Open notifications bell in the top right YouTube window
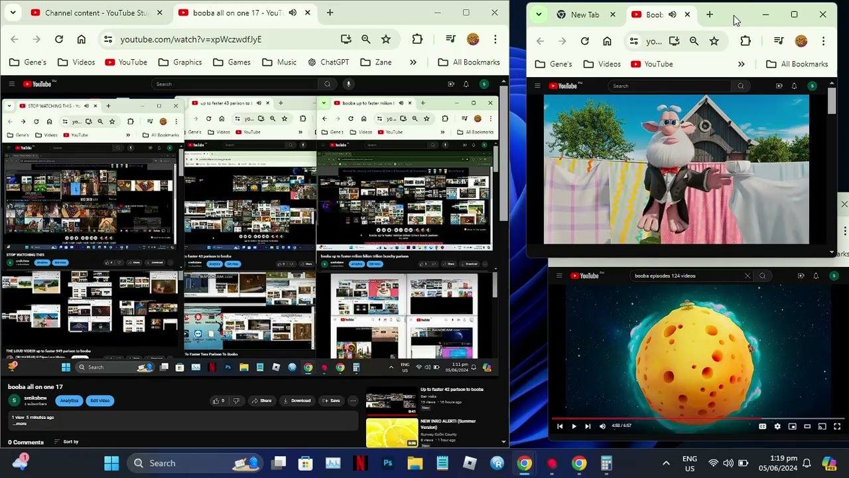849x478 pixels. point(794,86)
